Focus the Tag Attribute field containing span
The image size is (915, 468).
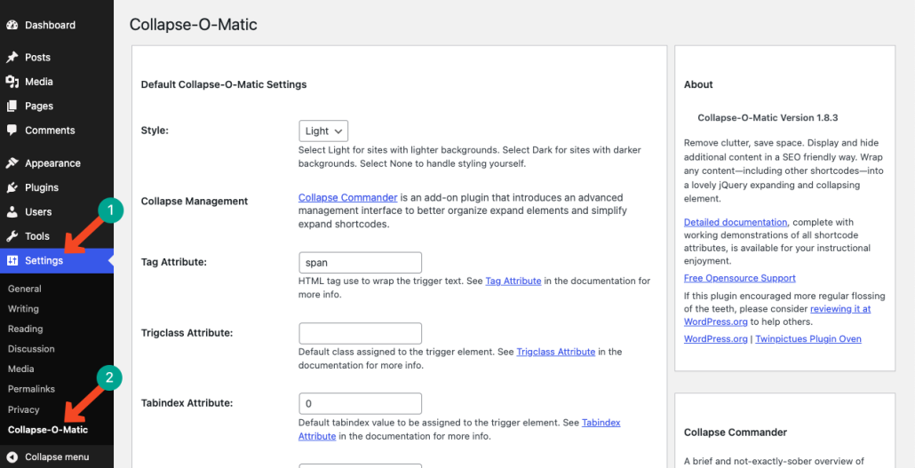360,263
